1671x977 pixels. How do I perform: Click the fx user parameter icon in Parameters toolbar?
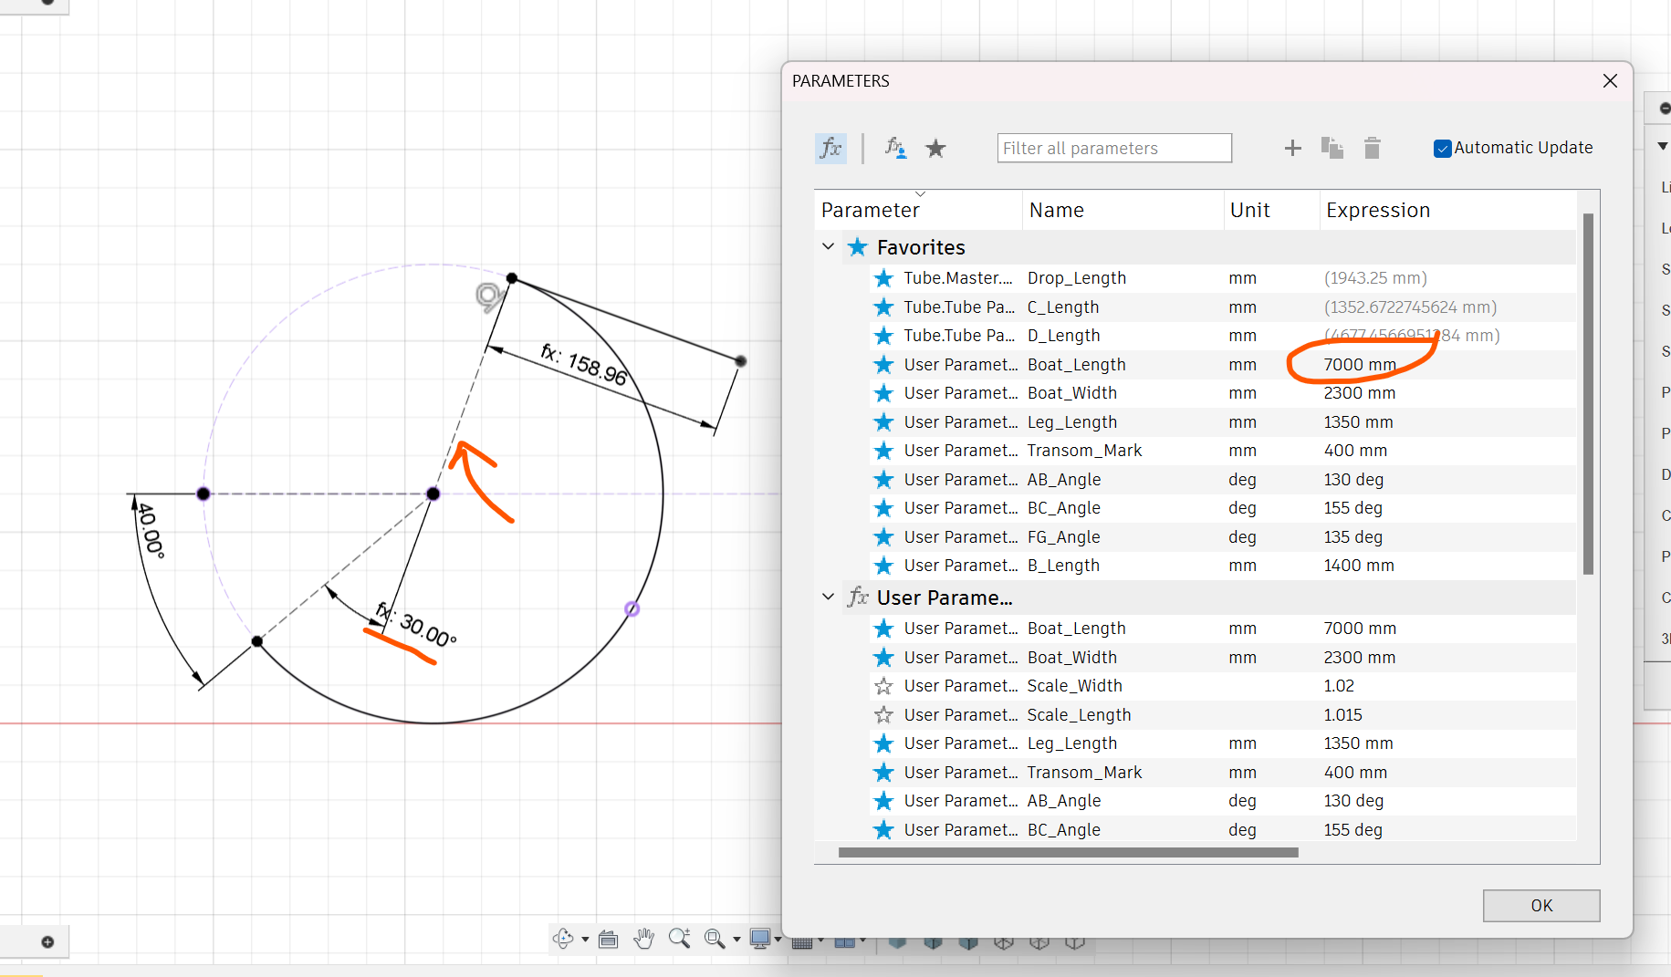coord(830,148)
